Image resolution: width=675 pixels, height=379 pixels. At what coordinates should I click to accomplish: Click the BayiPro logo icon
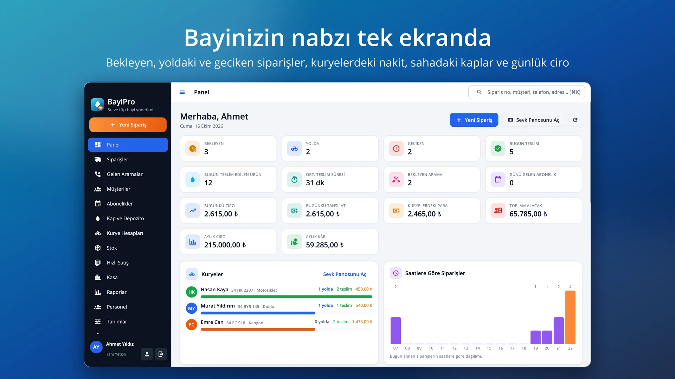click(97, 105)
